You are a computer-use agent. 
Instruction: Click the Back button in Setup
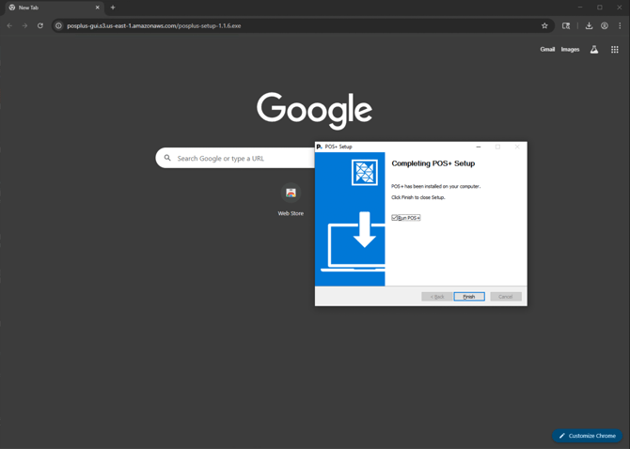pyautogui.click(x=436, y=297)
